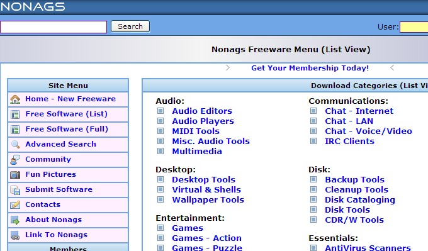Open Link To Nonags page
The height and width of the screenshot is (251, 428).
point(56,235)
